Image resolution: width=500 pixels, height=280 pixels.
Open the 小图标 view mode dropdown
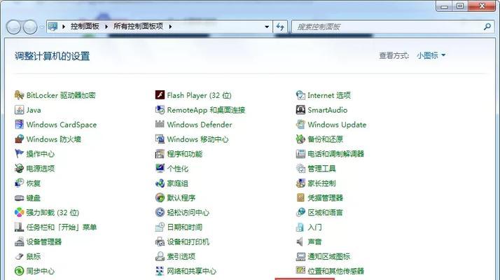pyautogui.click(x=431, y=55)
